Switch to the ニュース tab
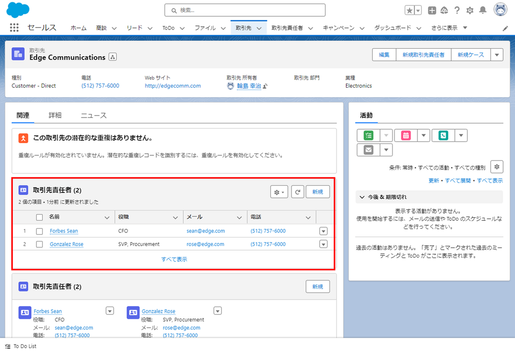Image resolution: width=515 pixels, height=354 pixels. [94, 115]
